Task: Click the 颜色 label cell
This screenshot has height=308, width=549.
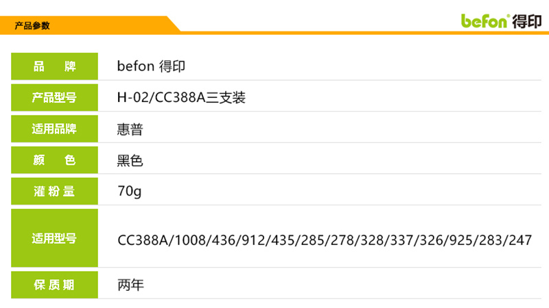Action: [55, 160]
